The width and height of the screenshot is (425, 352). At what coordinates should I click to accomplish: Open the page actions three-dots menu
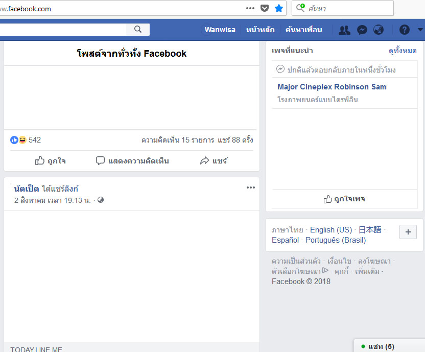pos(250,8)
